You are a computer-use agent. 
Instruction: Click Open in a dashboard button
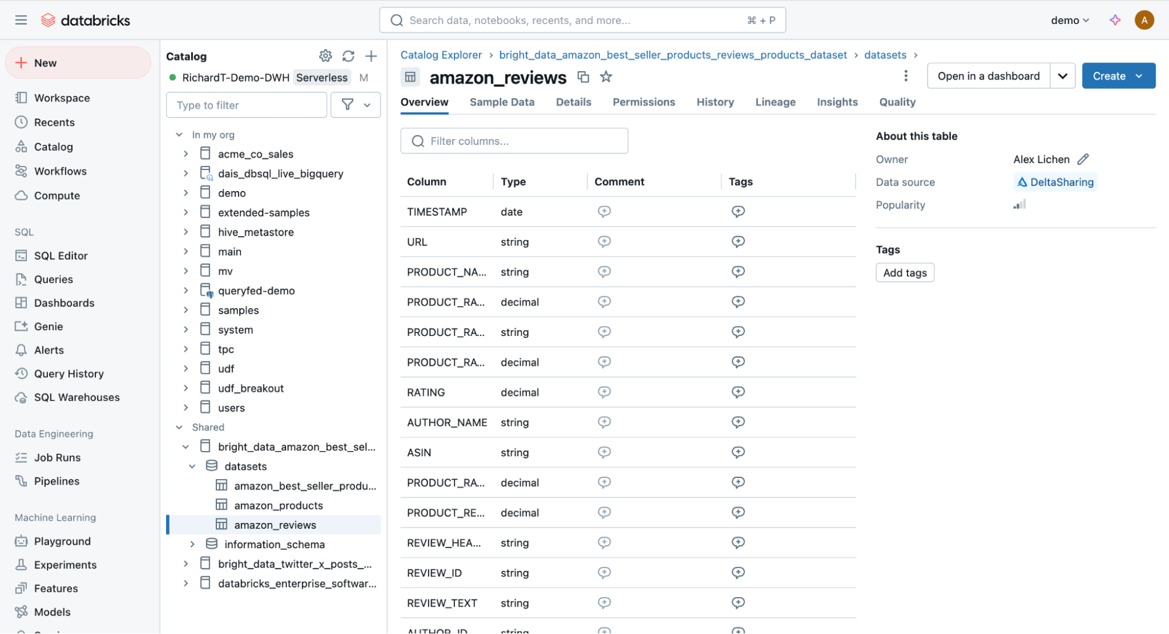(x=988, y=76)
